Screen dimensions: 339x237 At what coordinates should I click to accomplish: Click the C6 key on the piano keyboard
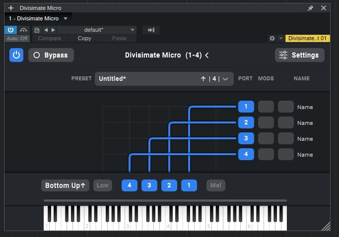[249, 226]
